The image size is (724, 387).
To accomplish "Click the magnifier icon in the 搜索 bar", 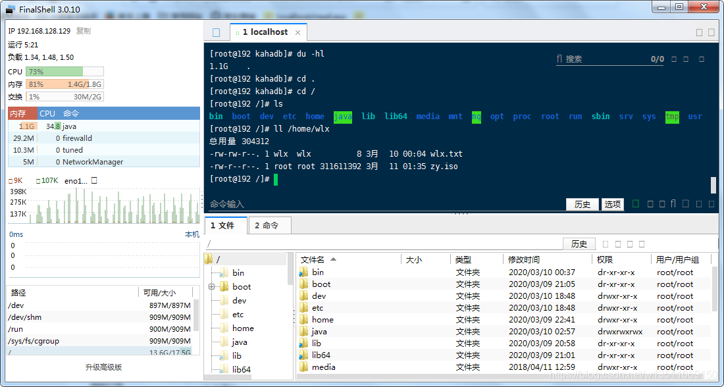I will (558, 59).
